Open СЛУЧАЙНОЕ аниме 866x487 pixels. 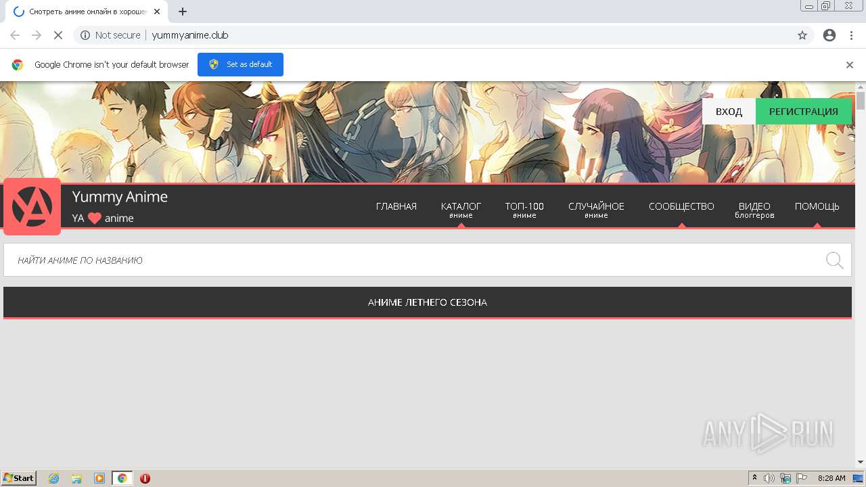tap(596, 210)
